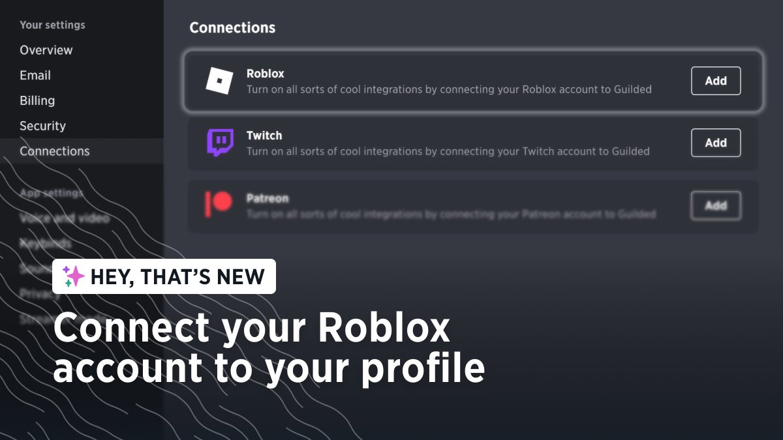Select Security in the settings sidebar

click(x=42, y=126)
